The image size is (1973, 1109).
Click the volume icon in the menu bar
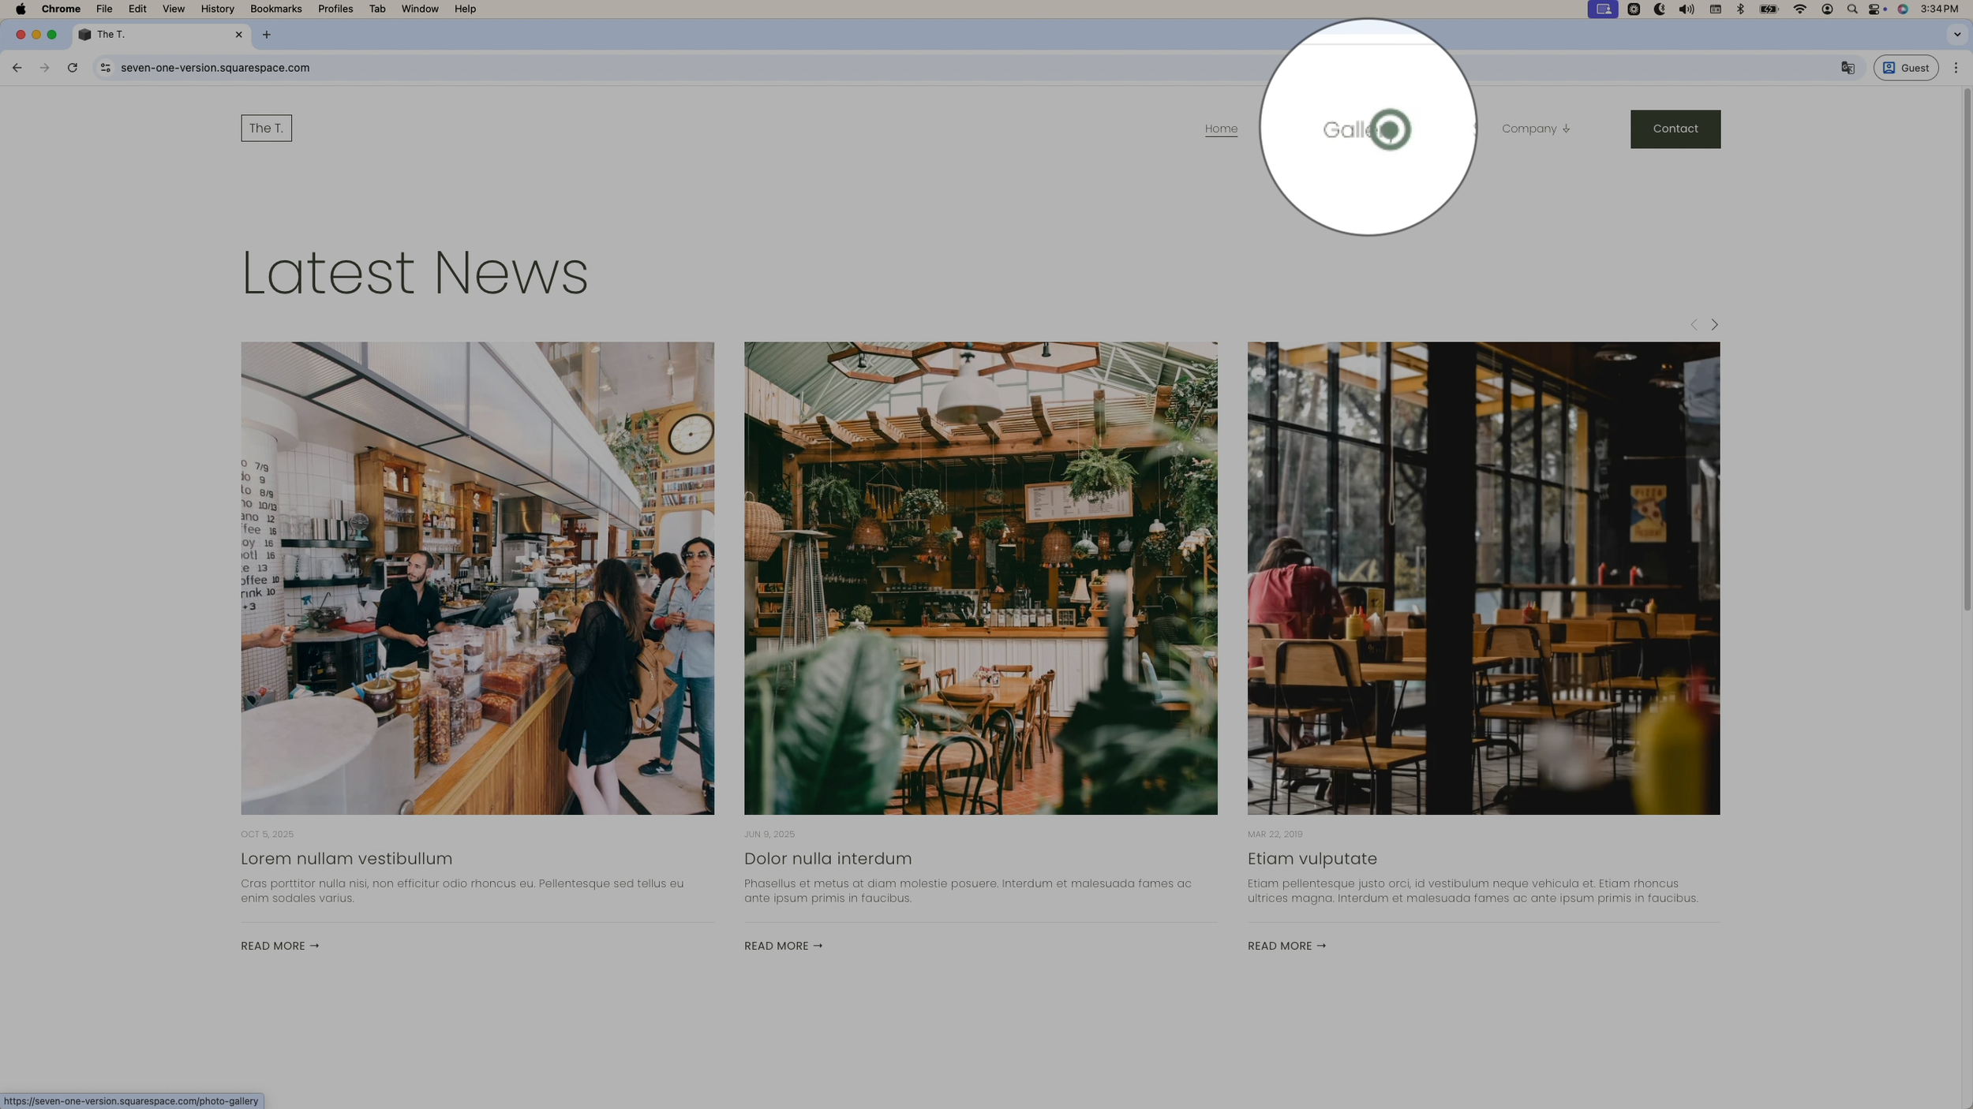point(1685,9)
